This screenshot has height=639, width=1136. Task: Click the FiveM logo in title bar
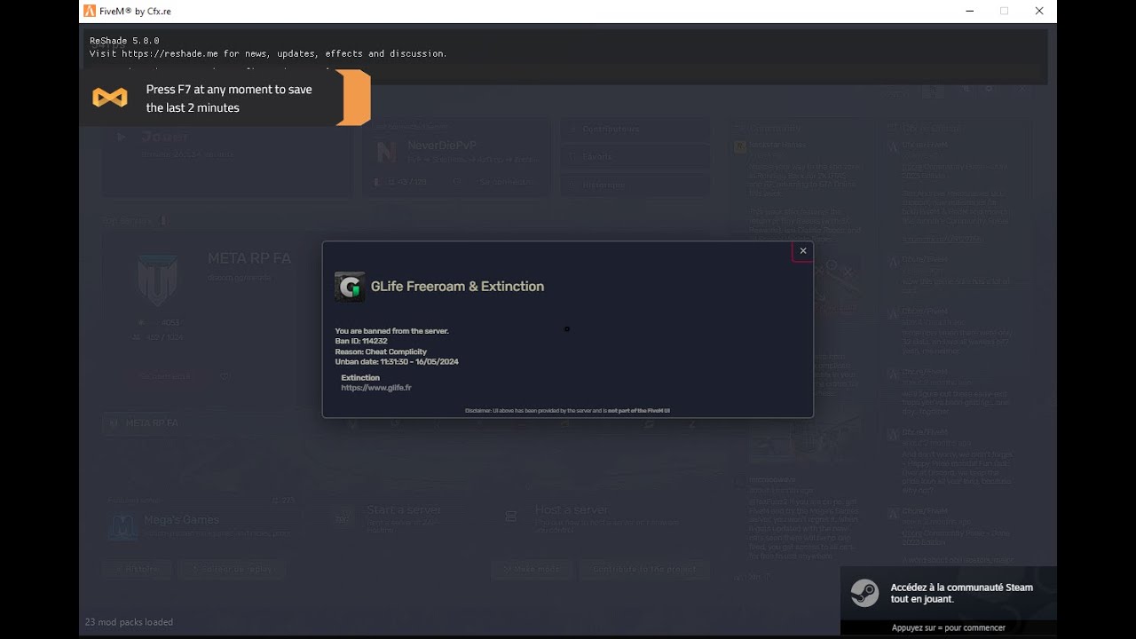[x=90, y=12]
